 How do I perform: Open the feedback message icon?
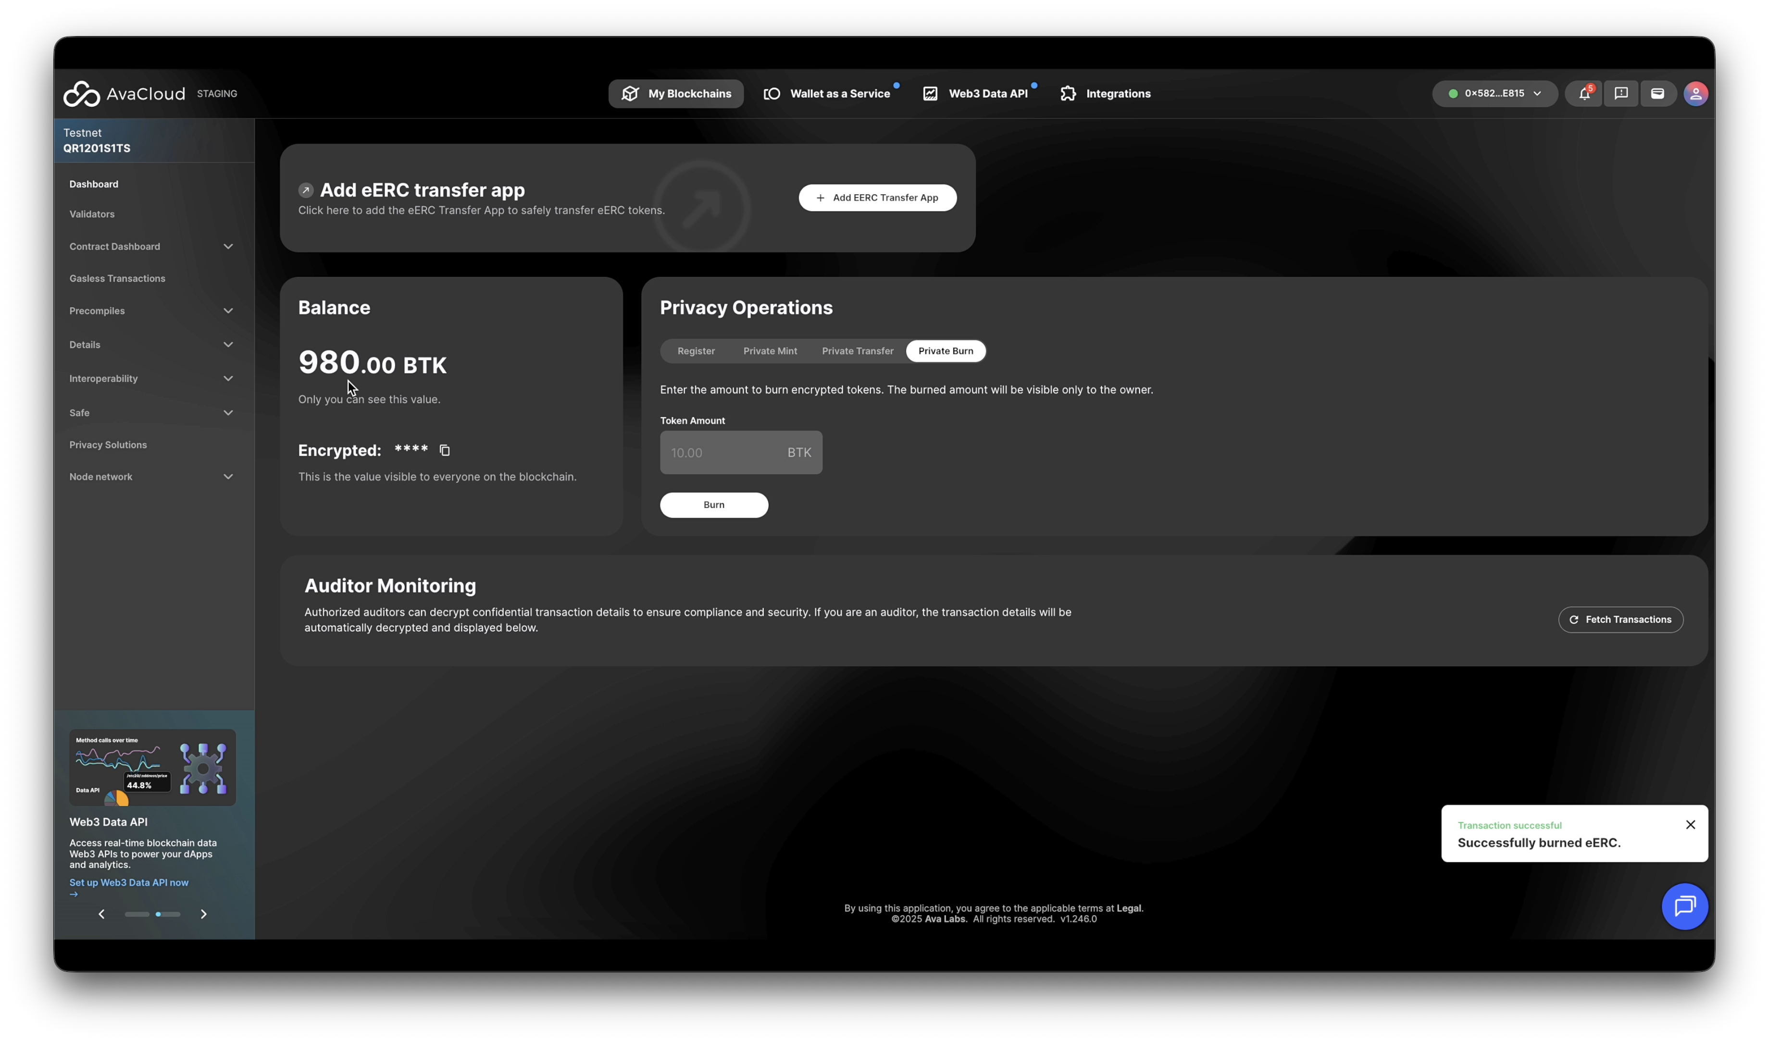tap(1621, 93)
